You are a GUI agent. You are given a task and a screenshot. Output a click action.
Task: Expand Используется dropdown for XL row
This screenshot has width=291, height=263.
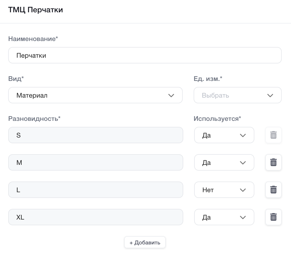coord(224,217)
